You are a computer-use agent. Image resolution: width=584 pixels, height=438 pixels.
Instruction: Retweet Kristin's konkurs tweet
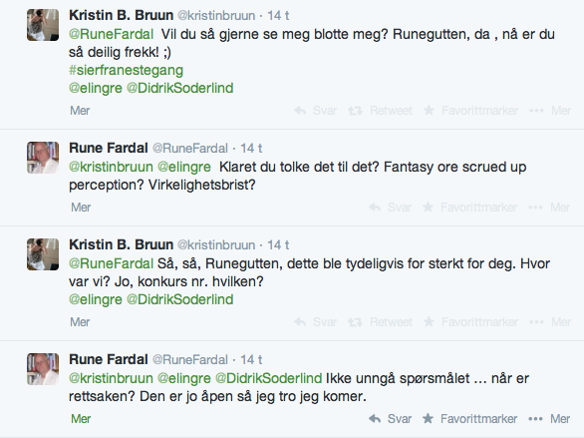point(381,321)
